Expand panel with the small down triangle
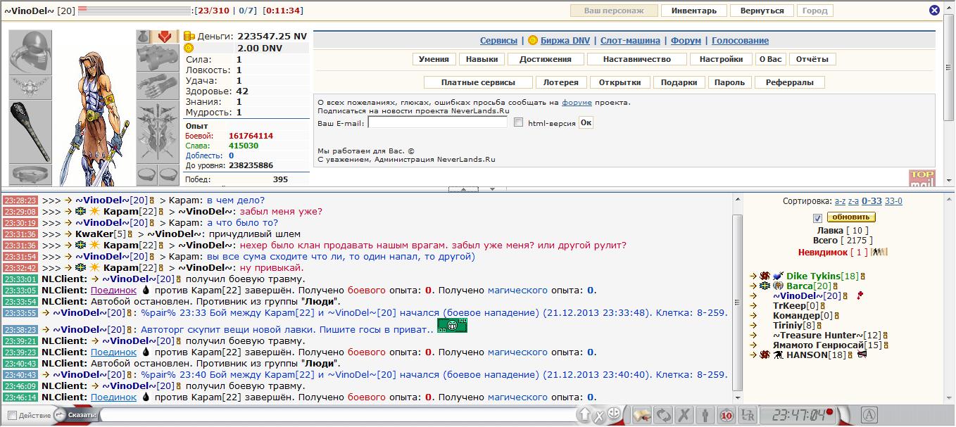This screenshot has height=427, width=956. coord(493,189)
